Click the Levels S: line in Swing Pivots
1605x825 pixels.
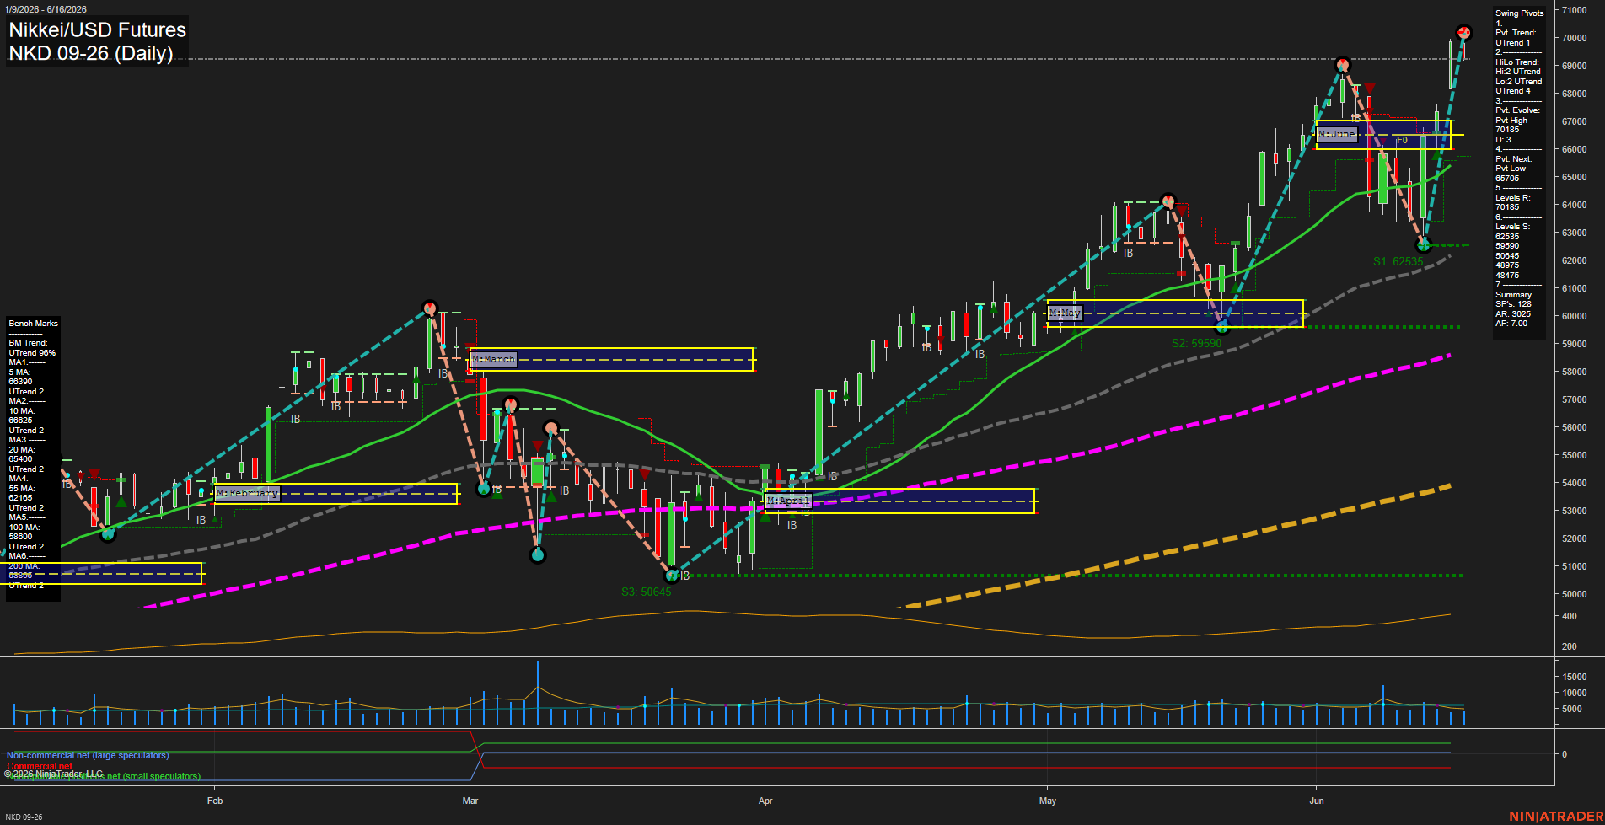1512,227
